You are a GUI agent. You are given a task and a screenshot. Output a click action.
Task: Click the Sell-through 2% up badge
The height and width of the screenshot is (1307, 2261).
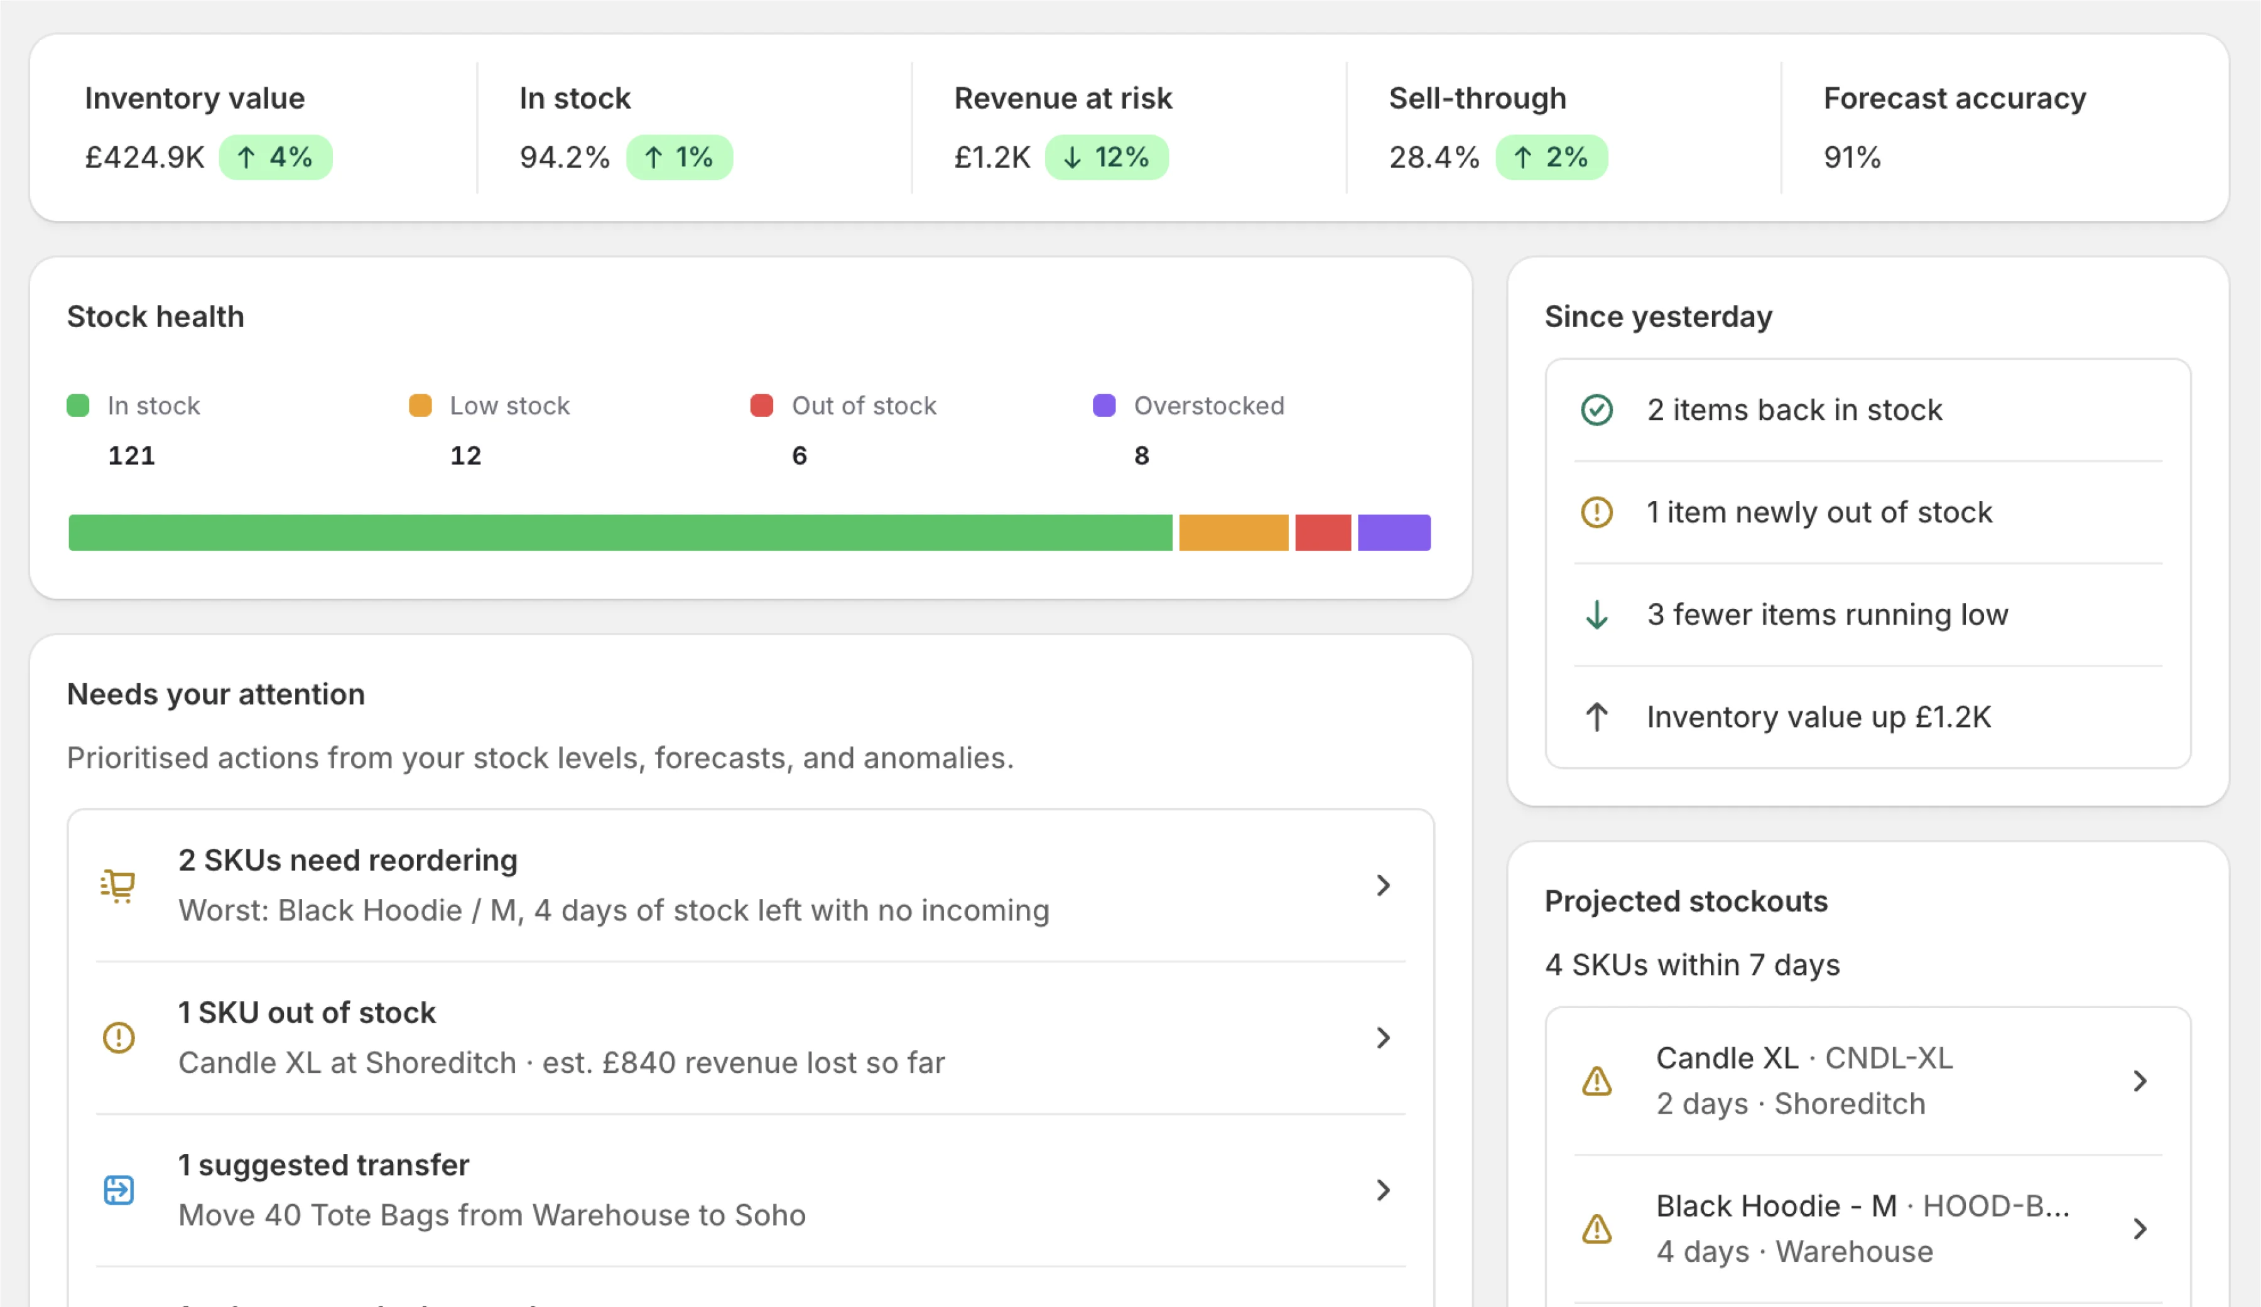pos(1551,158)
